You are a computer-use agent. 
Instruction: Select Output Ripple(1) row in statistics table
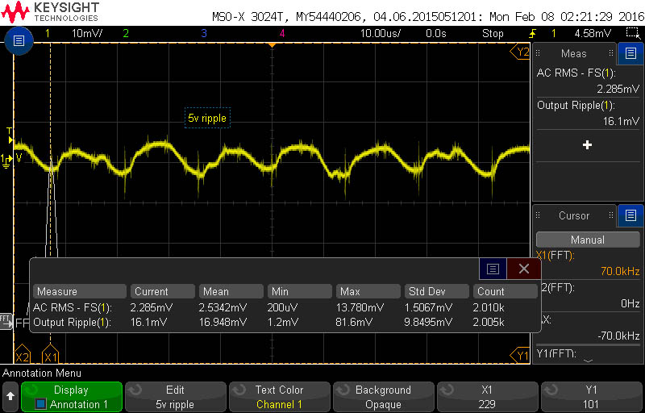pos(285,322)
